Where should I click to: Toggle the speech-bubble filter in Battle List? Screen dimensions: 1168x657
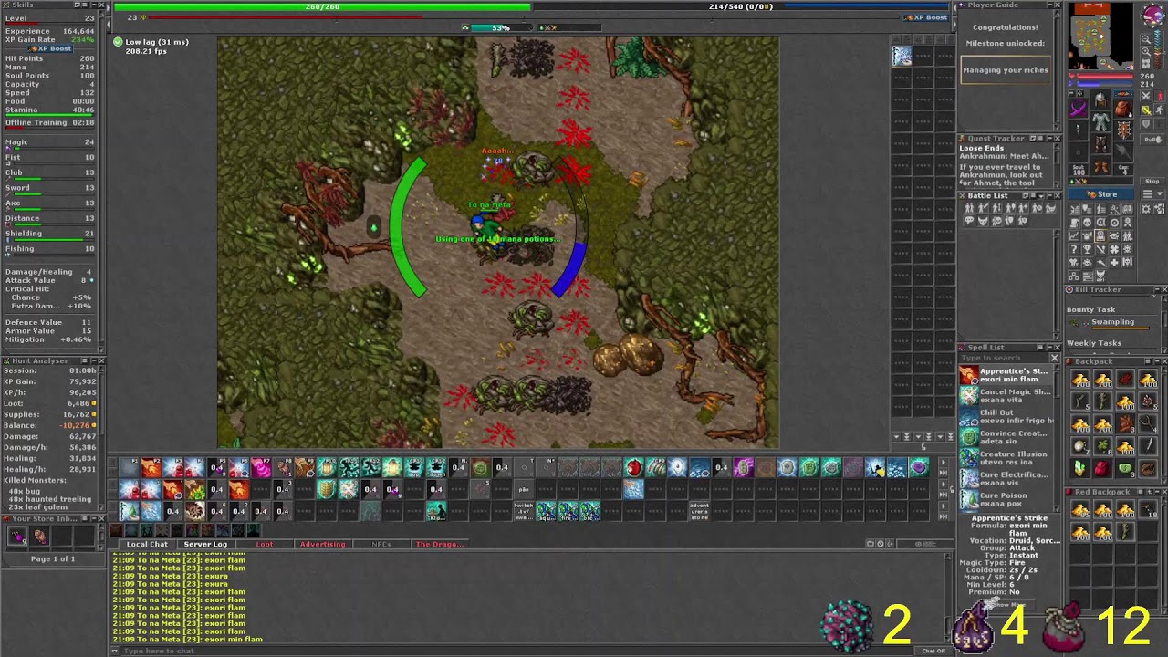point(969,220)
